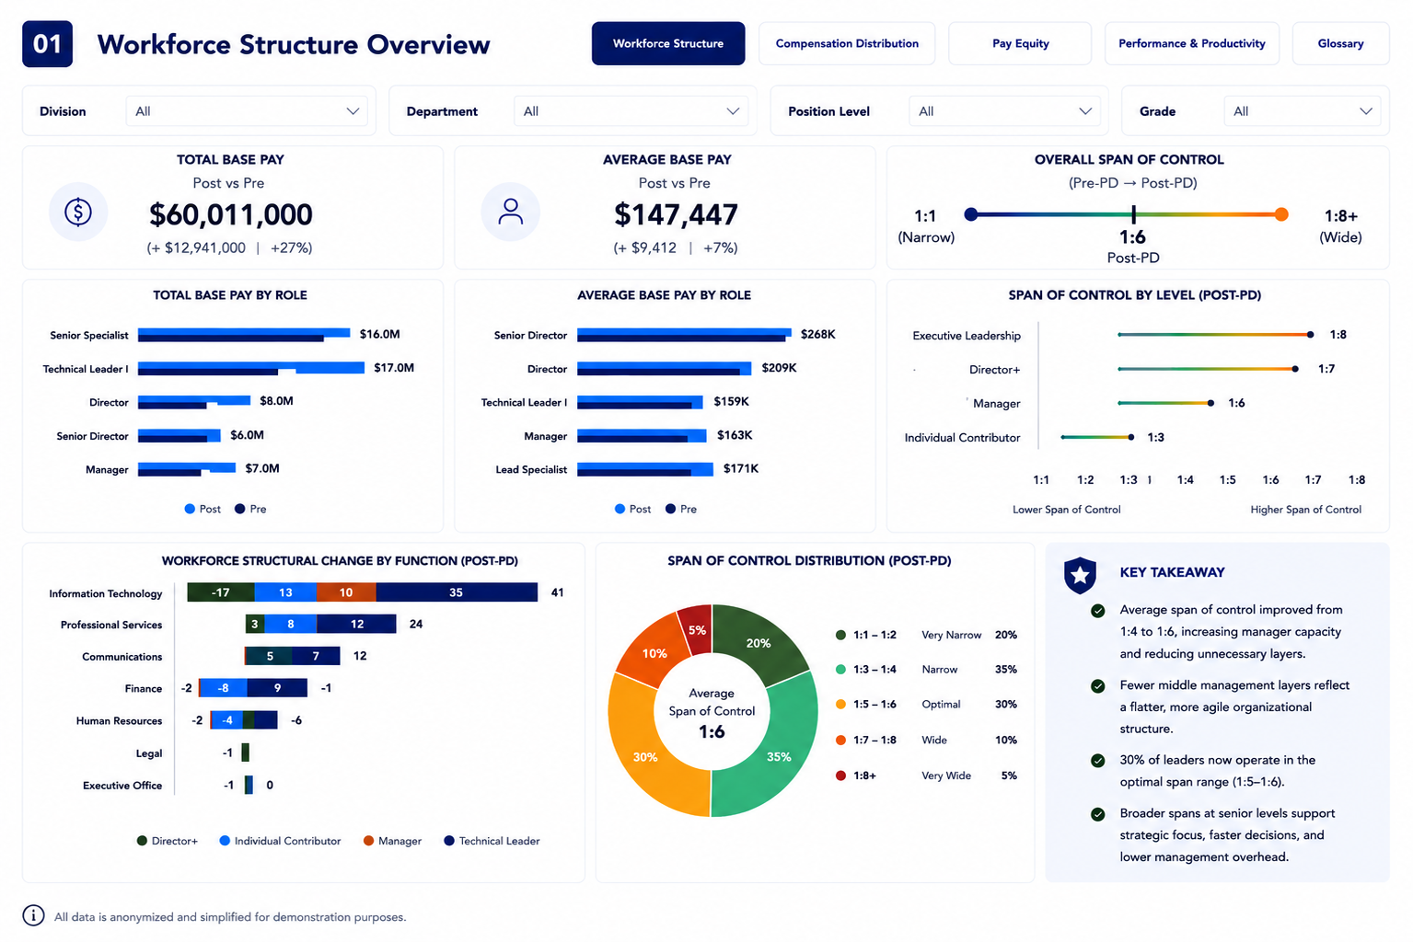Image resolution: width=1413 pixels, height=942 pixels.
Task: Click 'Average Span of Control 1:6' donut center
Action: click(x=712, y=713)
